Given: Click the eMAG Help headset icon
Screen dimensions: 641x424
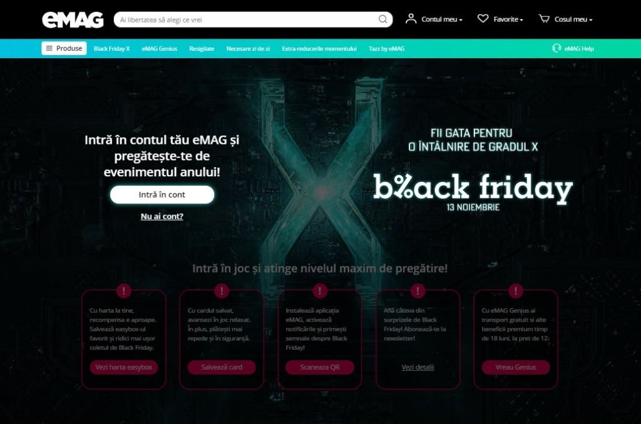Looking at the screenshot, I should click(x=556, y=48).
